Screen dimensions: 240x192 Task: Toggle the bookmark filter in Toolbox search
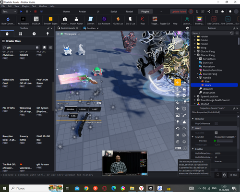[x=44, y=48]
